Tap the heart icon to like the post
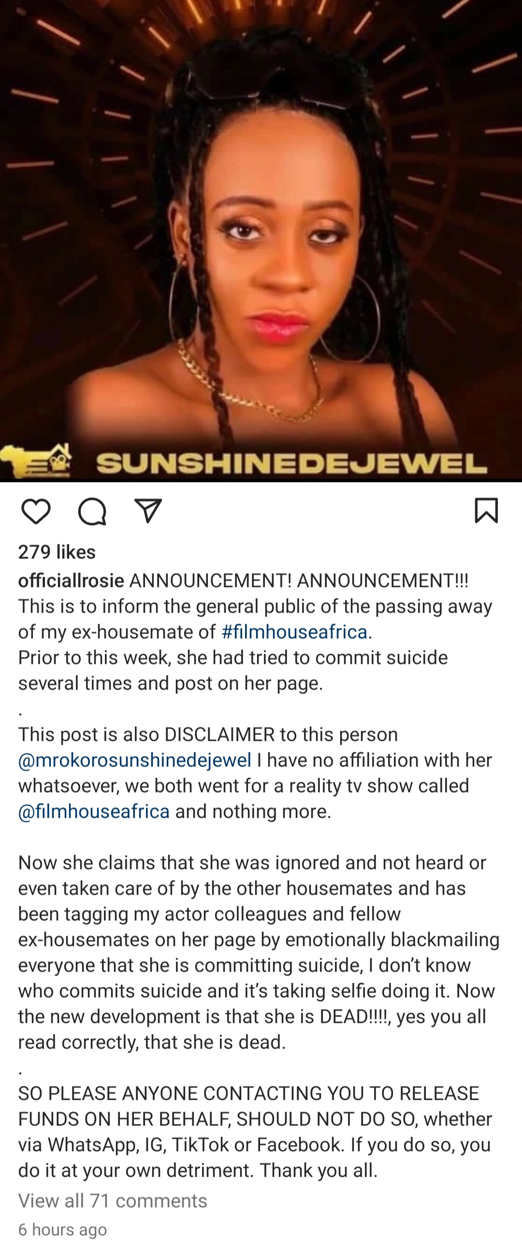 (x=36, y=511)
